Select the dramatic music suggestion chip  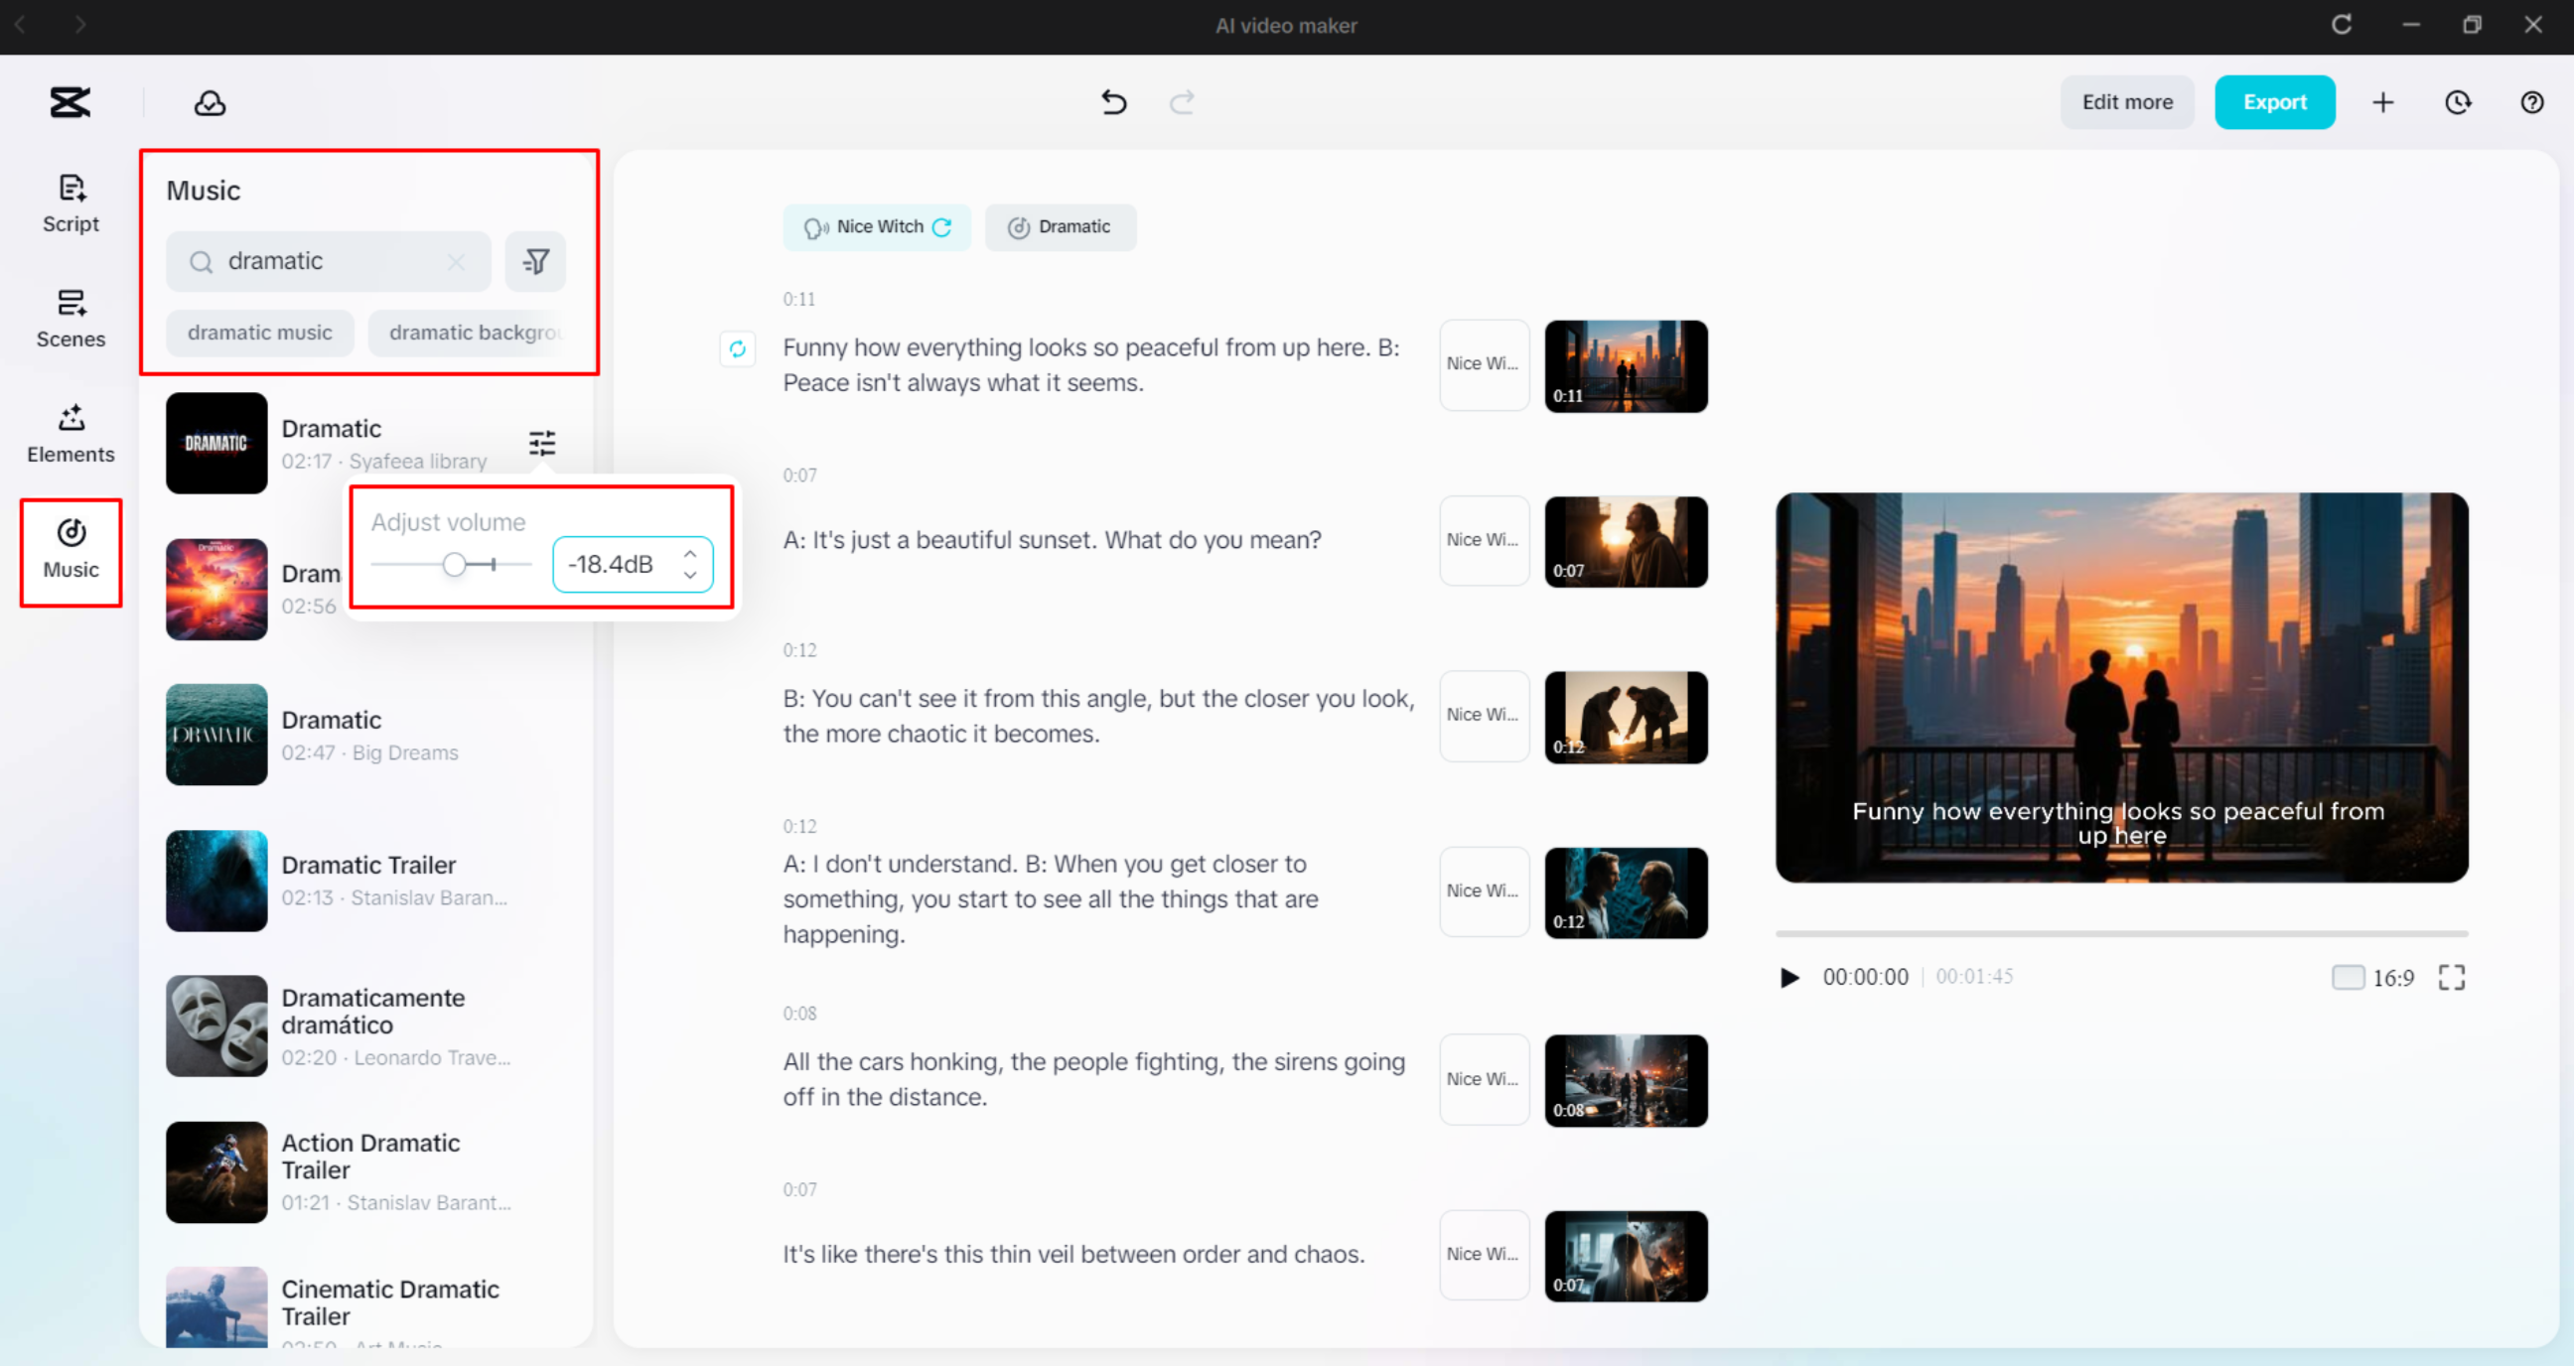[259, 332]
